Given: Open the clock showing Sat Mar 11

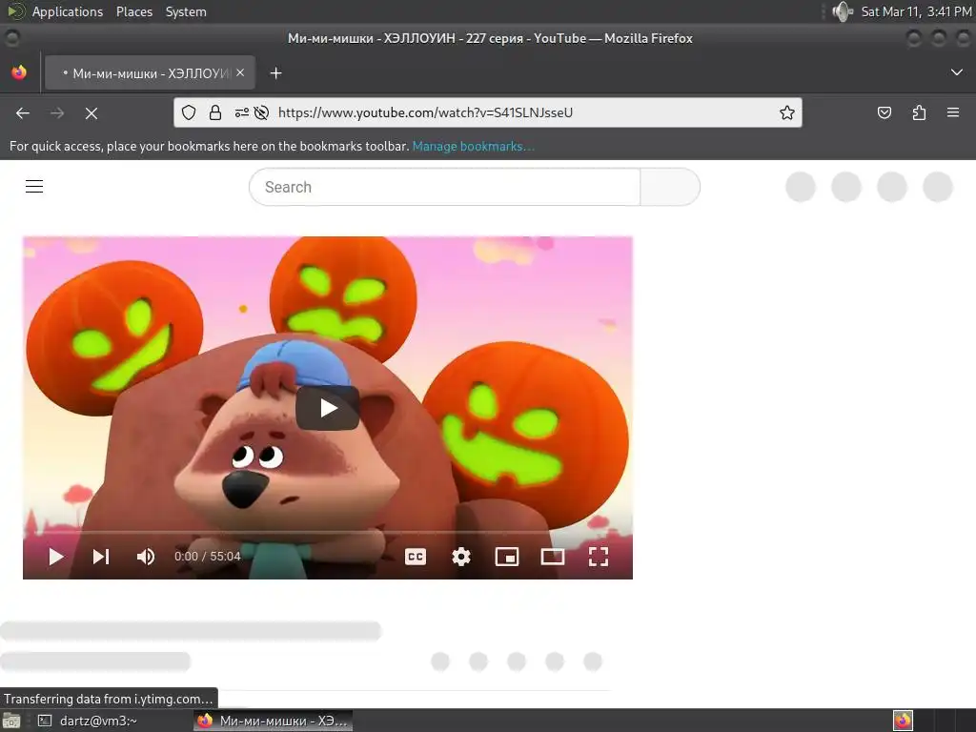Looking at the screenshot, I should tap(916, 11).
